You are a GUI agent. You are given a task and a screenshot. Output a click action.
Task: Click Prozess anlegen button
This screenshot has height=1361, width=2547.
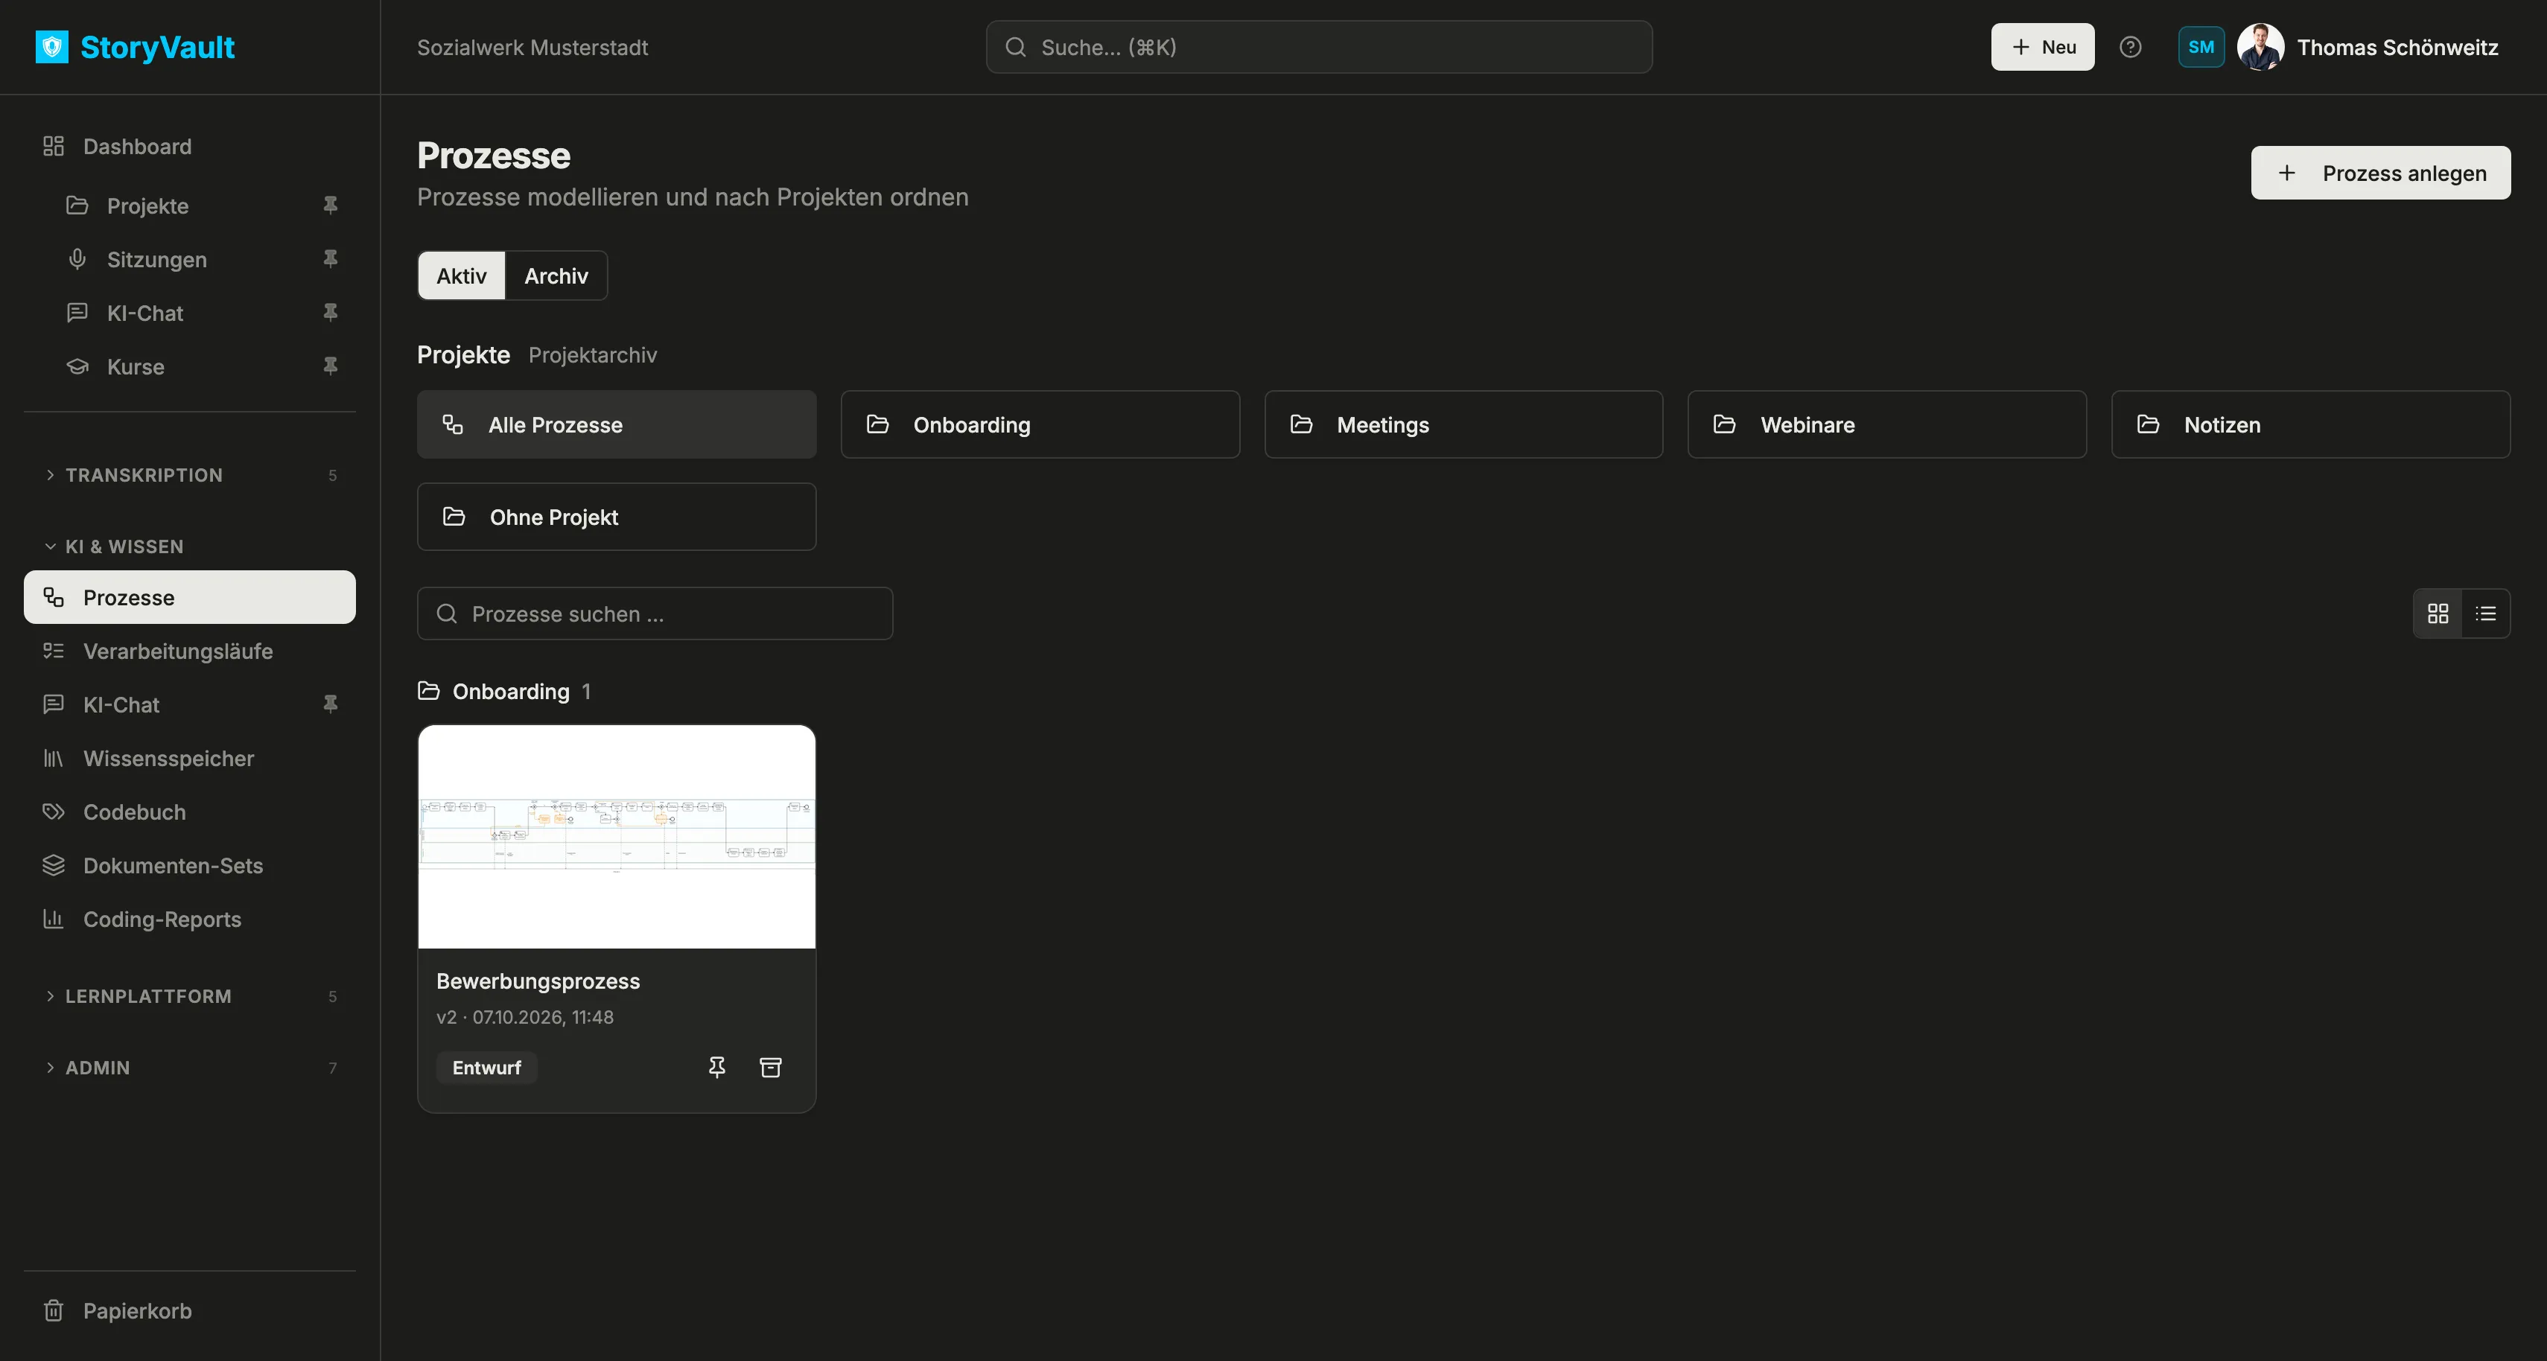[2381, 173]
